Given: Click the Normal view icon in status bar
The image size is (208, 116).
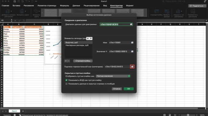Looking at the screenshot, I should [165, 115].
